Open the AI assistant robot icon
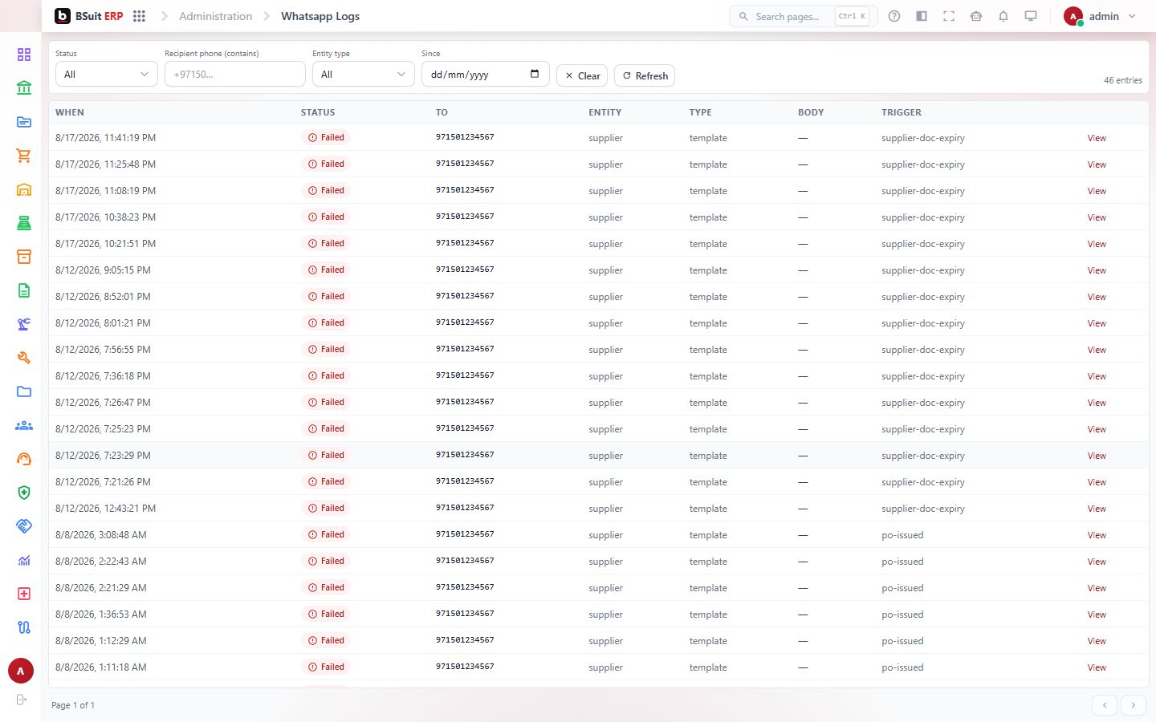The width and height of the screenshot is (1156, 722). pyautogui.click(x=976, y=16)
